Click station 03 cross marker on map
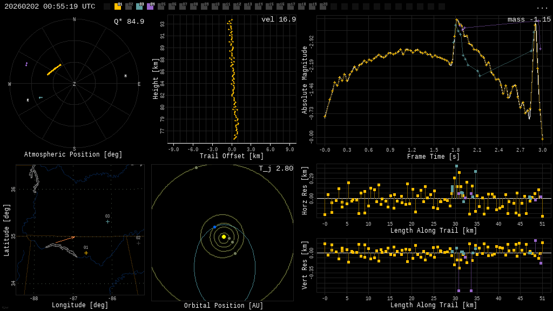553x311 pixels. [x=107, y=221]
